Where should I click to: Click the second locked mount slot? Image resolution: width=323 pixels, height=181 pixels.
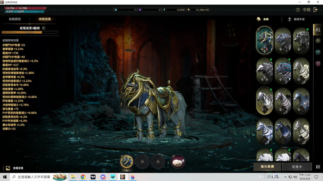point(158,162)
